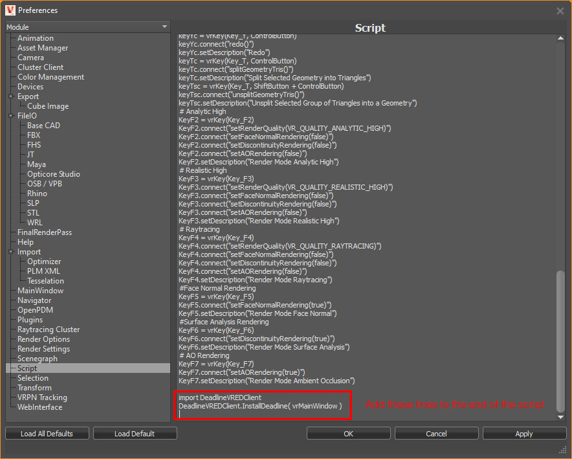Open WebInterface preferences
This screenshot has width=572, height=459.
click(x=40, y=407)
